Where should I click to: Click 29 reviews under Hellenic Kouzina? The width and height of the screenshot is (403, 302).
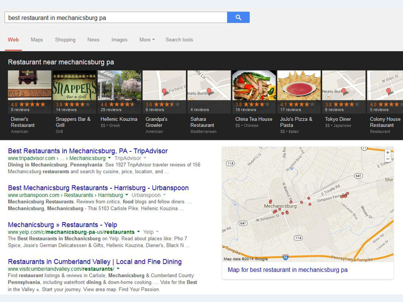111,110
